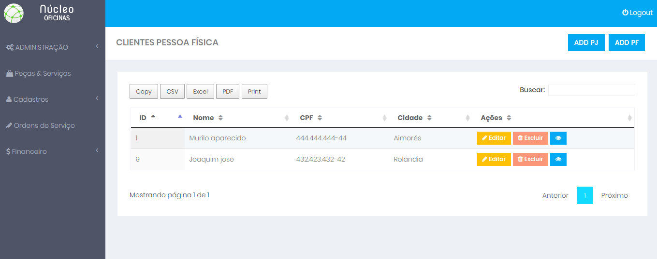Click Editar for Murilo aparecido
The width and height of the screenshot is (657, 259).
tap(494, 138)
